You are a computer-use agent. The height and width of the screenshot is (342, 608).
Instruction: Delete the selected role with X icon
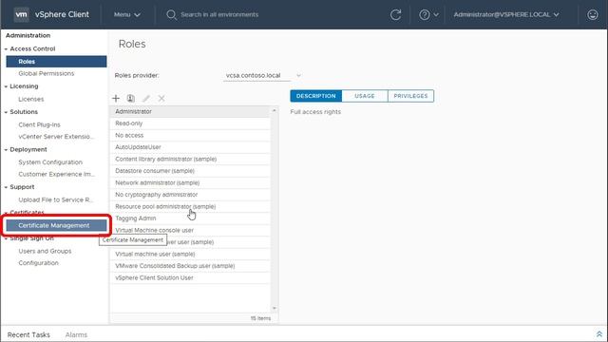(161, 99)
